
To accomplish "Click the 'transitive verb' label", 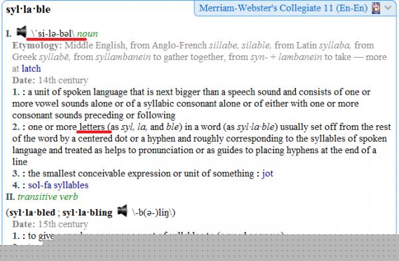I will [x=48, y=197].
